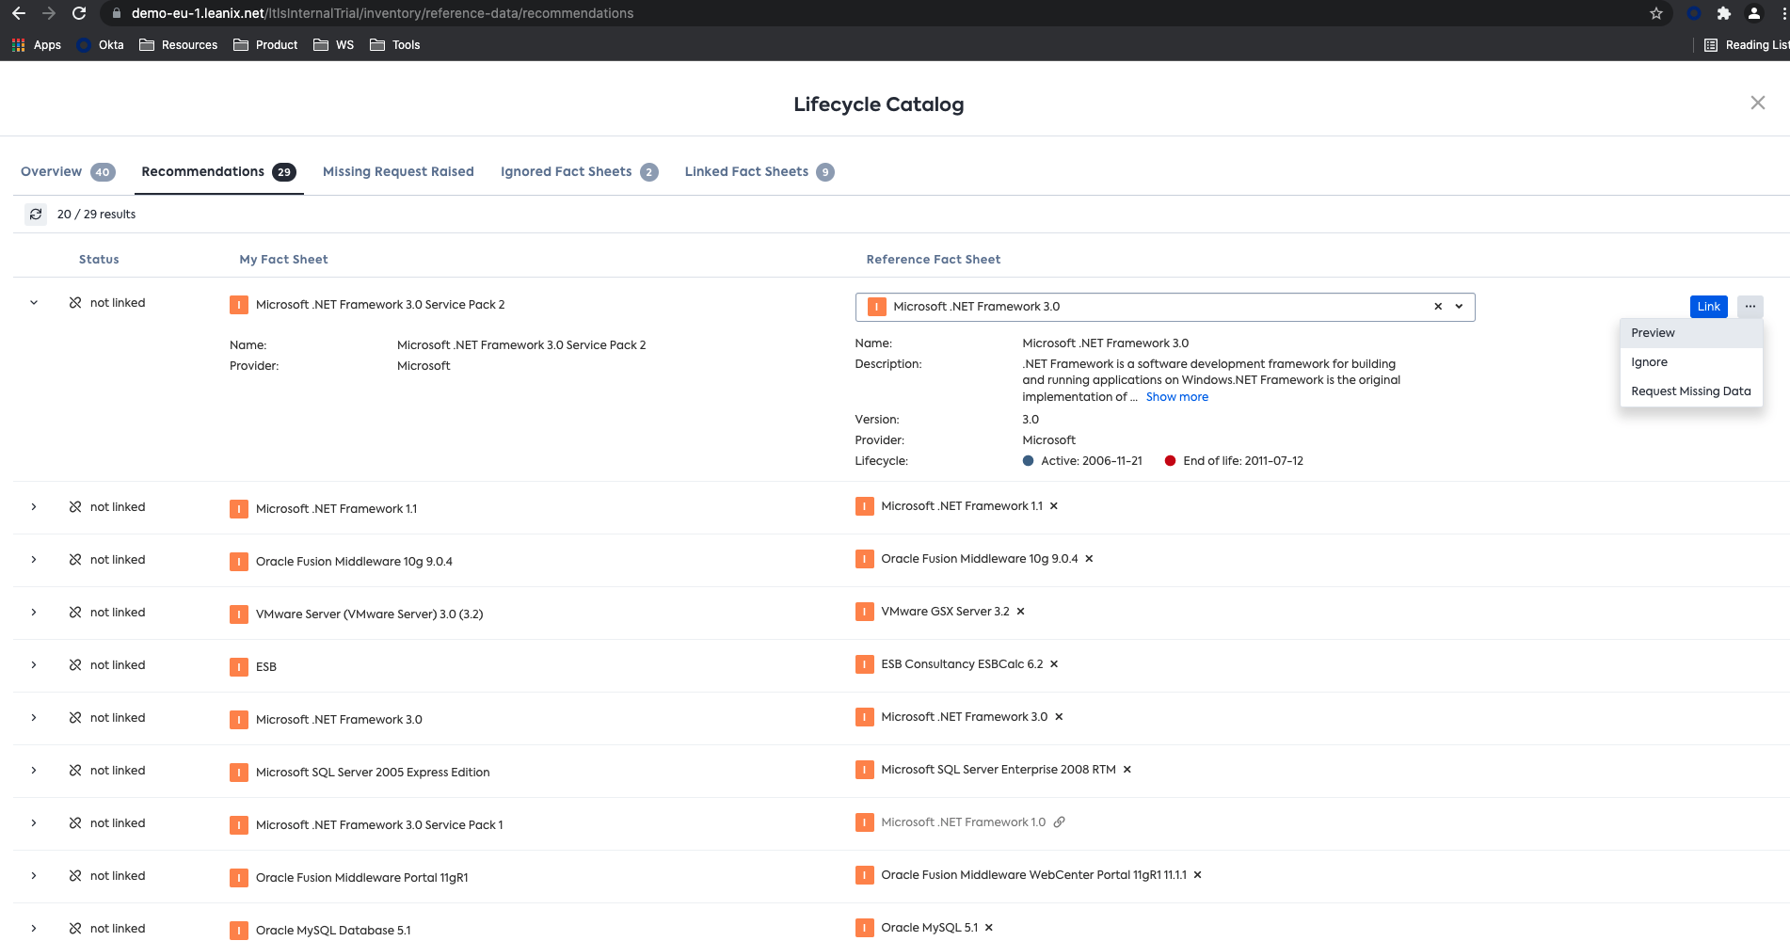
Task: Open the Tools bookmarks folder
Action: coord(395,44)
